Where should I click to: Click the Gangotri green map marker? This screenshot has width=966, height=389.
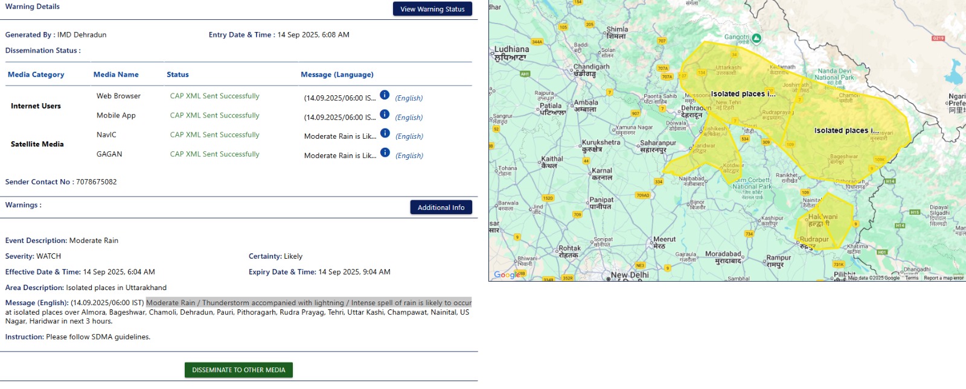point(756,38)
